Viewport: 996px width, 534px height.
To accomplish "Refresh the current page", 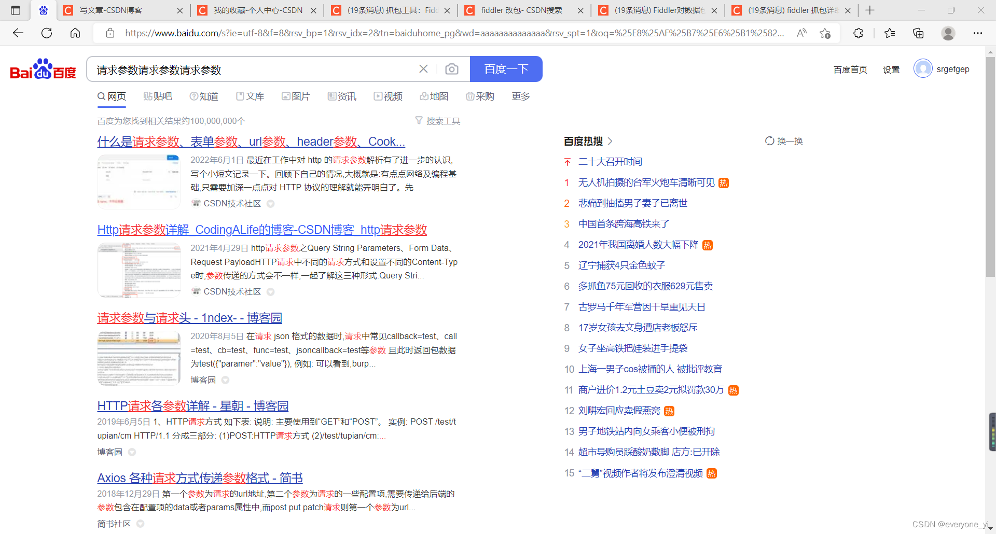I will coord(47,33).
